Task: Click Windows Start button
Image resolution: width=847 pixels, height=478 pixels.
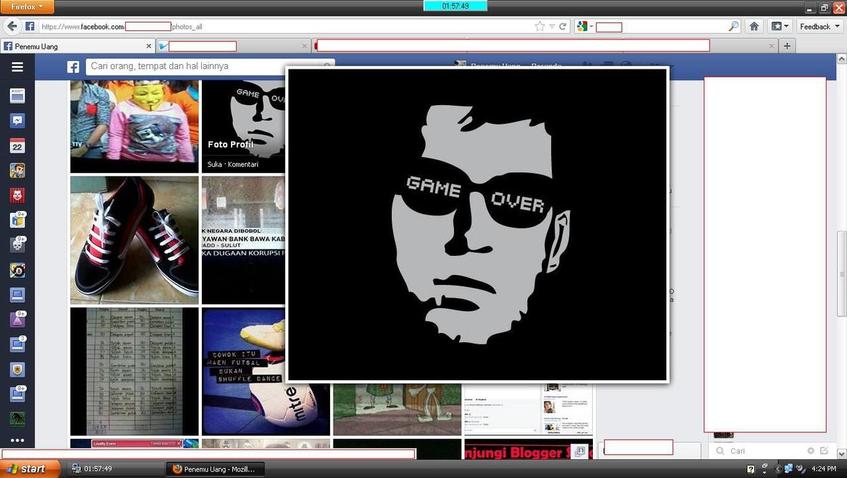Action: point(30,469)
